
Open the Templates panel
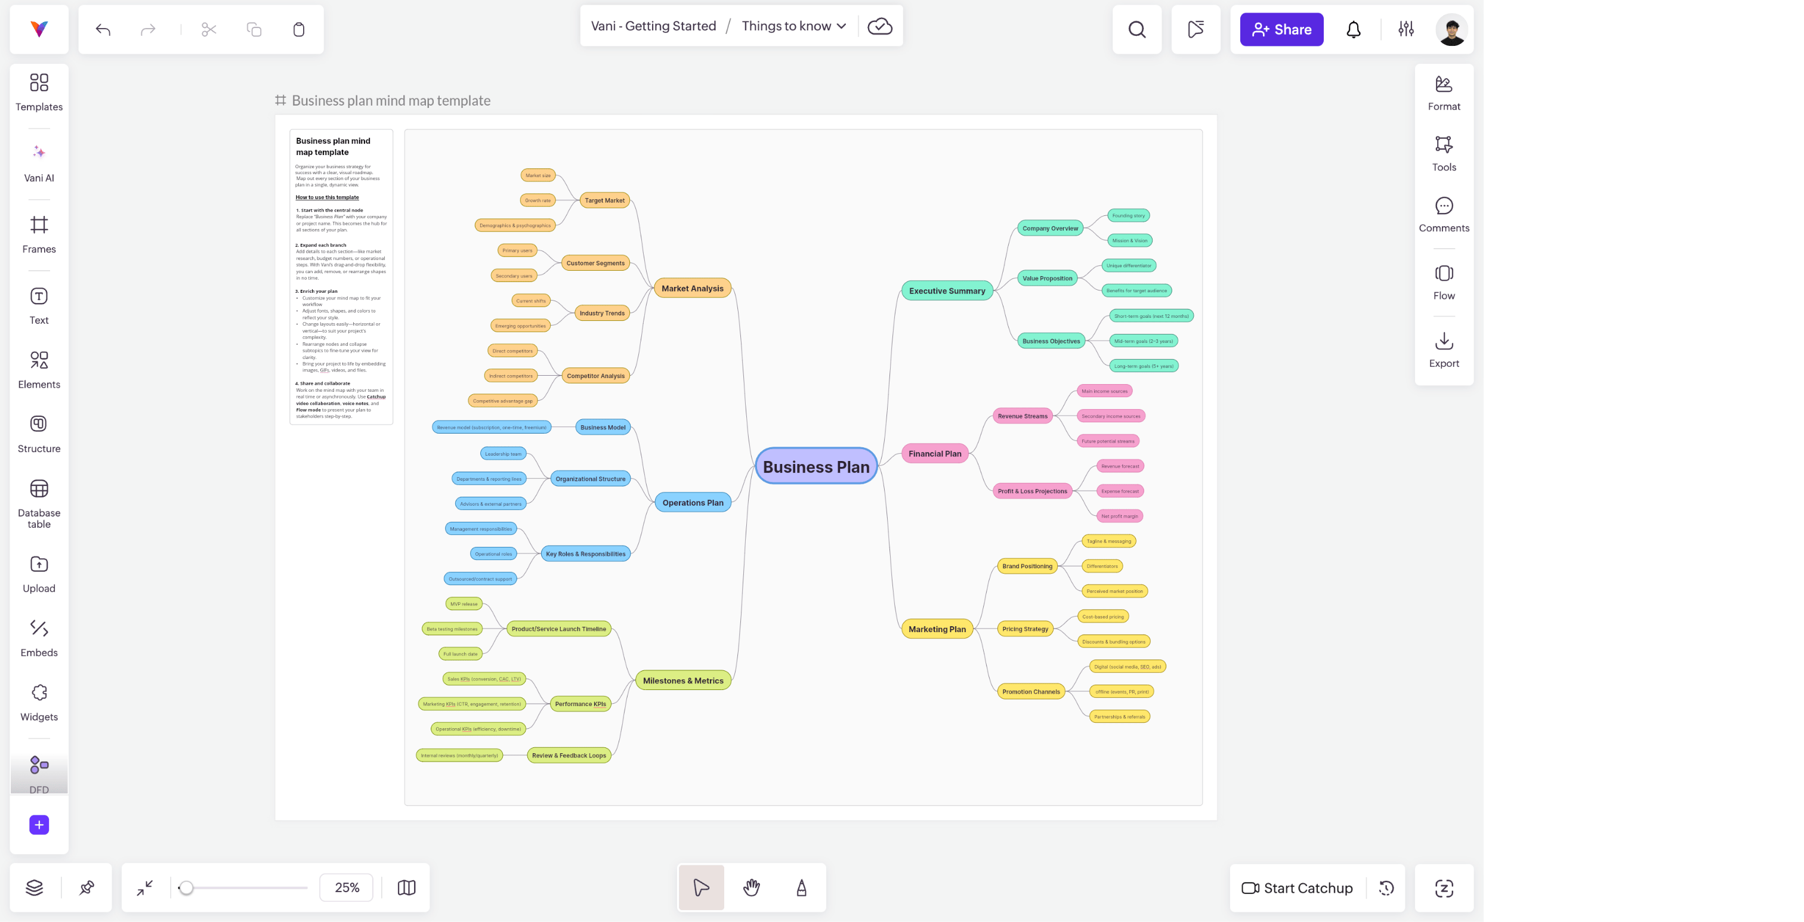39,92
